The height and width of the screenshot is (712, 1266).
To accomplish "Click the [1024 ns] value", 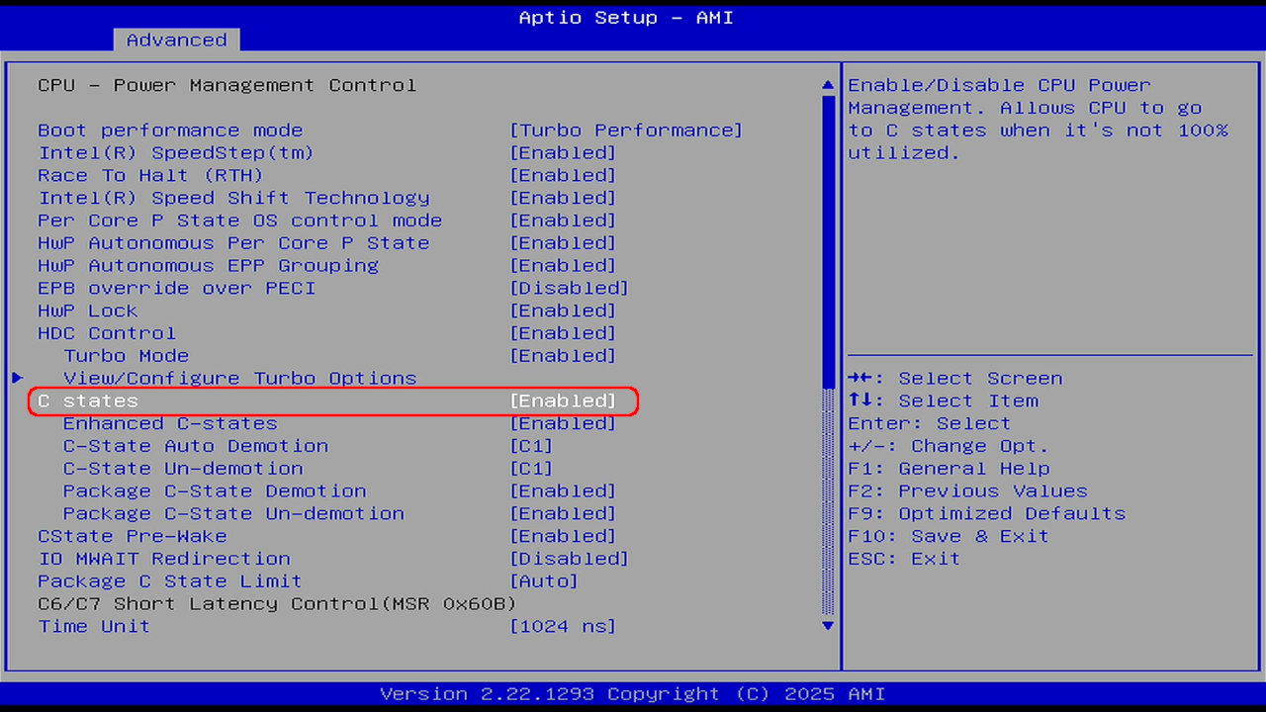I will (563, 627).
